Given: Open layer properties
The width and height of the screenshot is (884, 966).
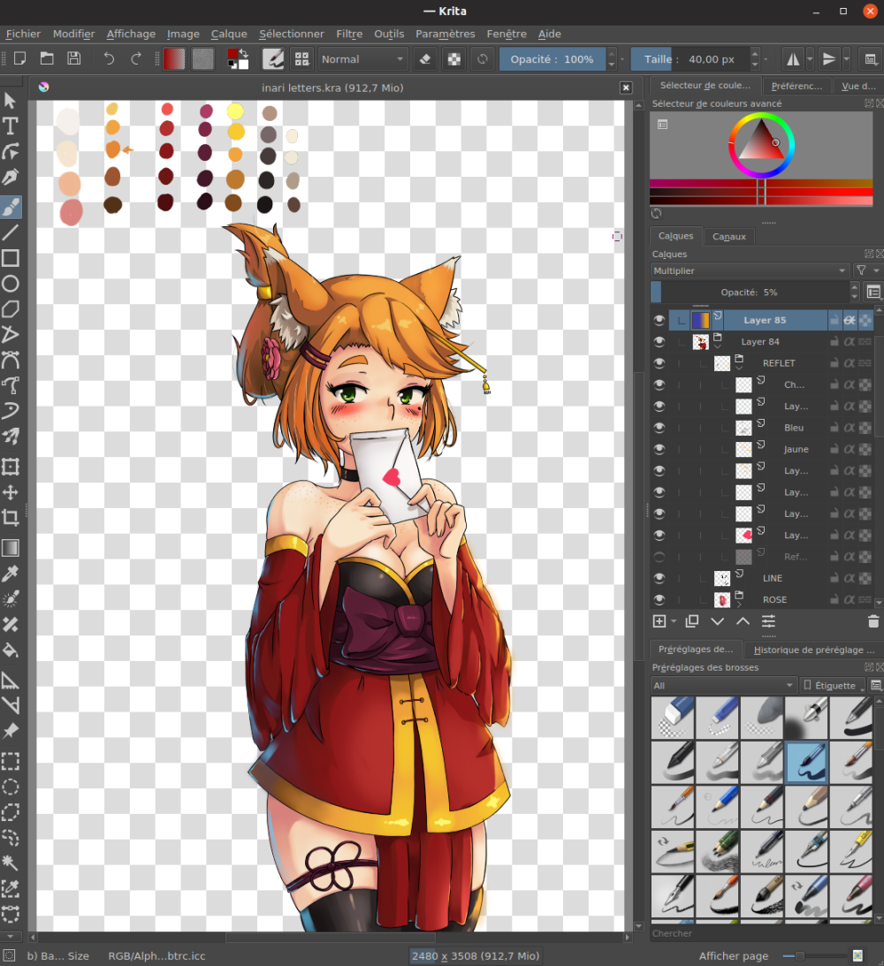Looking at the screenshot, I should tap(768, 621).
